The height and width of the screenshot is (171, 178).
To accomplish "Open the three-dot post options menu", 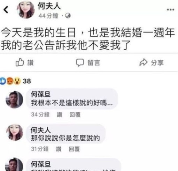I will (x=171, y=10).
